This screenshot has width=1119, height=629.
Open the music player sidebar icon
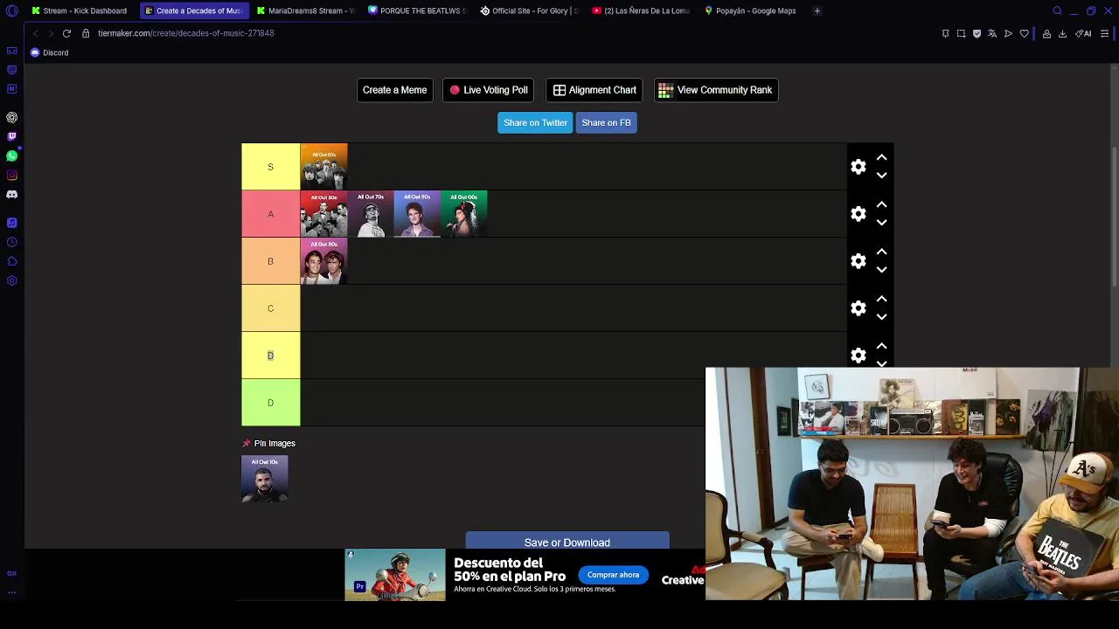tap(11, 223)
